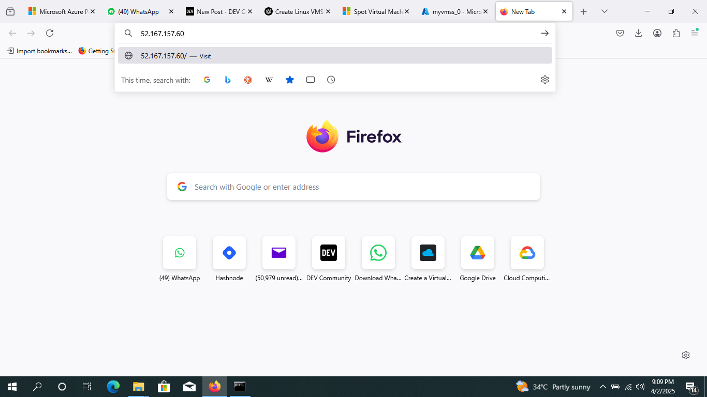Open the Extensions puzzle icon
The height and width of the screenshot is (397, 707).
coord(676,33)
